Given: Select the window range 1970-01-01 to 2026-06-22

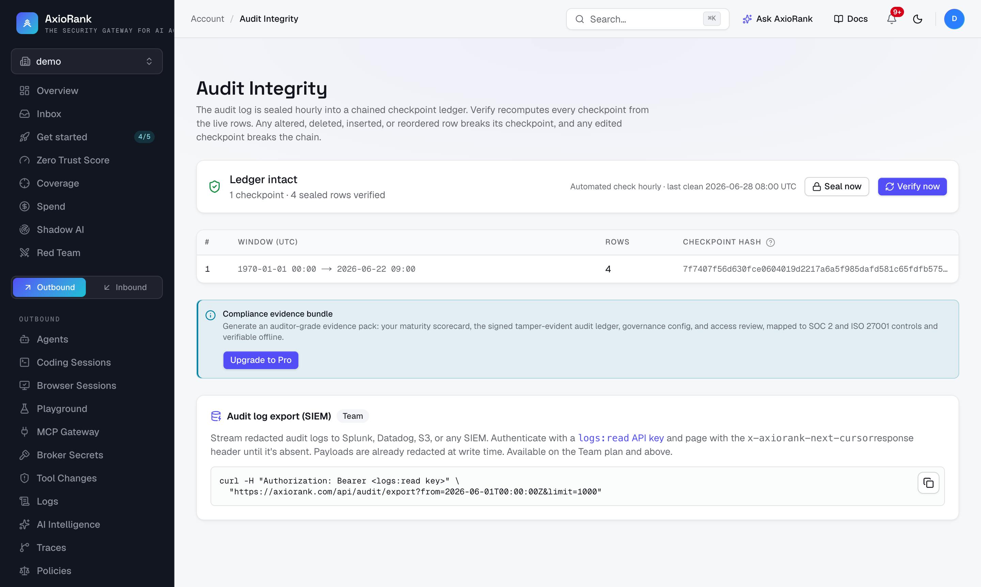Looking at the screenshot, I should [326, 269].
